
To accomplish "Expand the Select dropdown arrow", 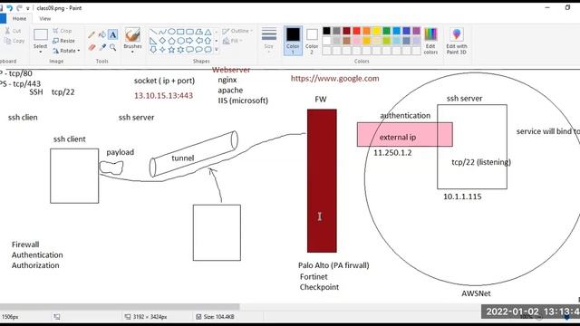I will point(40,52).
